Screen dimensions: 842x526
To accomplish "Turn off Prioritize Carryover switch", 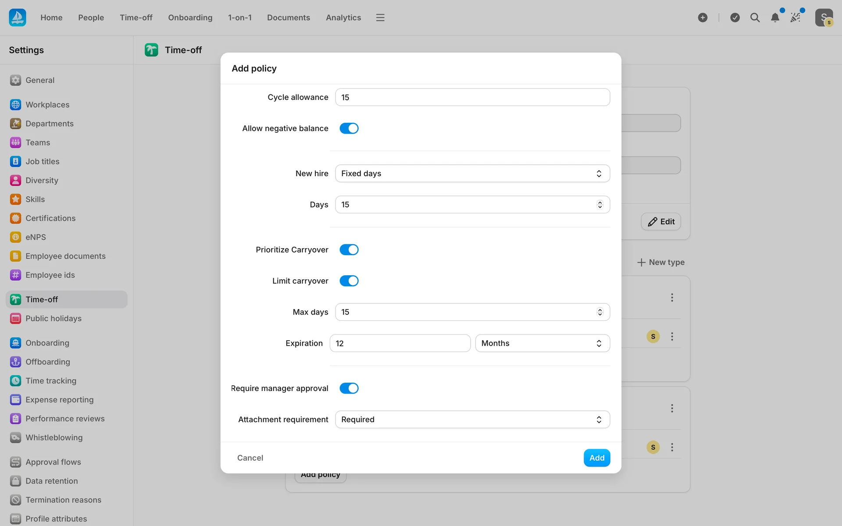I will pyautogui.click(x=349, y=250).
